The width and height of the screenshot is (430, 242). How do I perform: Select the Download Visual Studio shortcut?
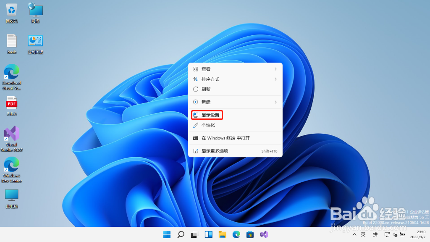(x=11, y=77)
